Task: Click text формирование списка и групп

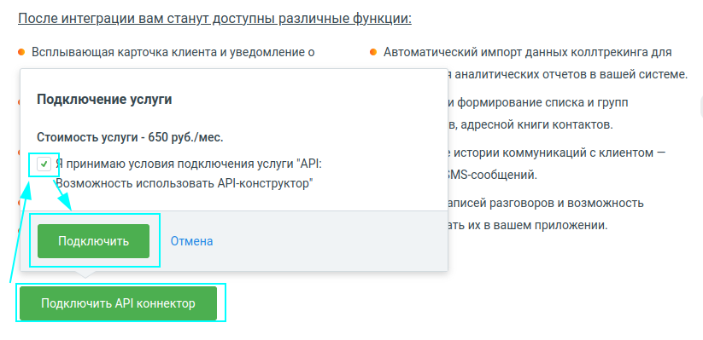Action: point(543,102)
